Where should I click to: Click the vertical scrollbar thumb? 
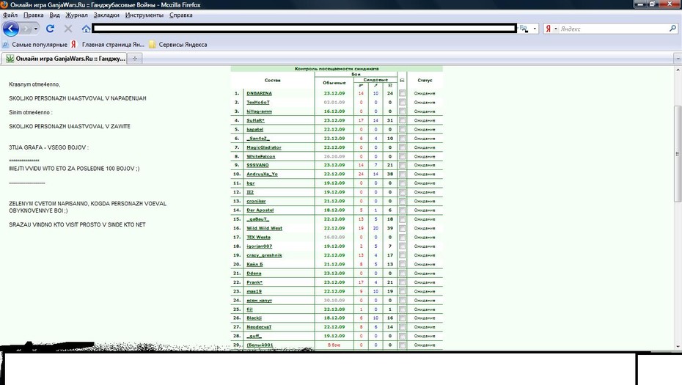(x=678, y=153)
